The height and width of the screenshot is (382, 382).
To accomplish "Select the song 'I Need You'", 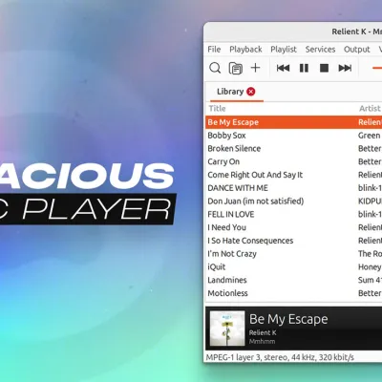I will 226,227.
